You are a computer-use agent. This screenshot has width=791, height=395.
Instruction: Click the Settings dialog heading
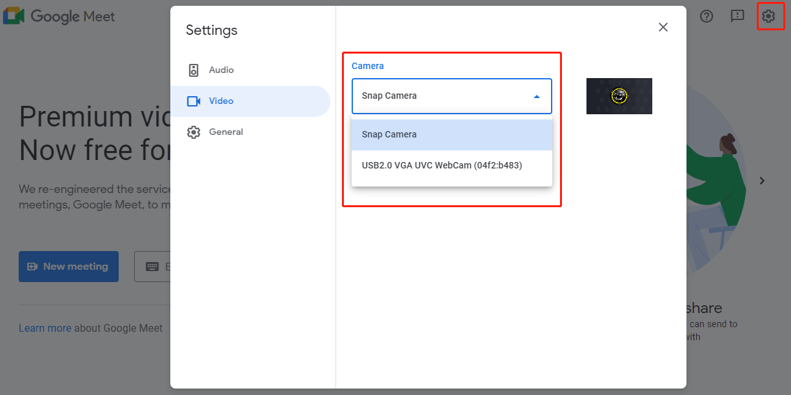[212, 30]
